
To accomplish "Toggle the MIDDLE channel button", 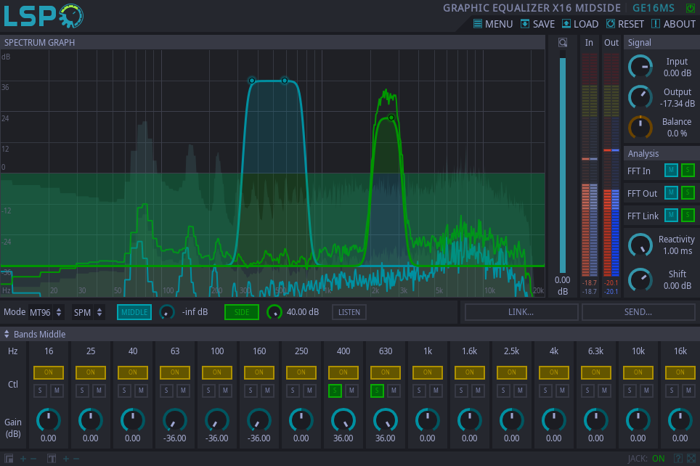I will 134,312.
